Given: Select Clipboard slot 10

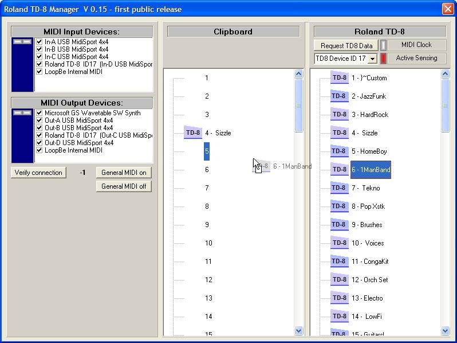Looking at the screenshot, I should 208,243.
